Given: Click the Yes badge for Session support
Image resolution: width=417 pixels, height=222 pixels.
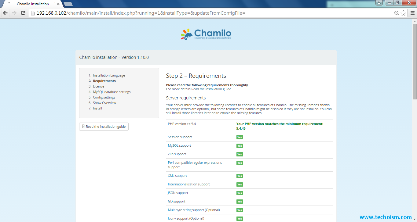Looking at the screenshot, I should 240,137.
